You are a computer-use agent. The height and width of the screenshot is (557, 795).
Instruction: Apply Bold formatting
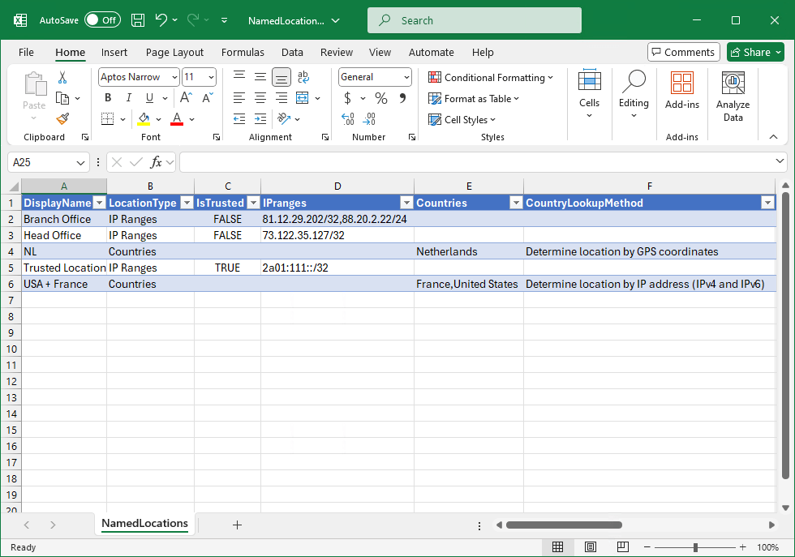pos(108,98)
